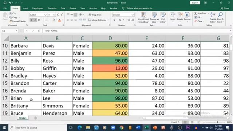
Task: Save the workbook with the Save icon
Action: (5, 3)
